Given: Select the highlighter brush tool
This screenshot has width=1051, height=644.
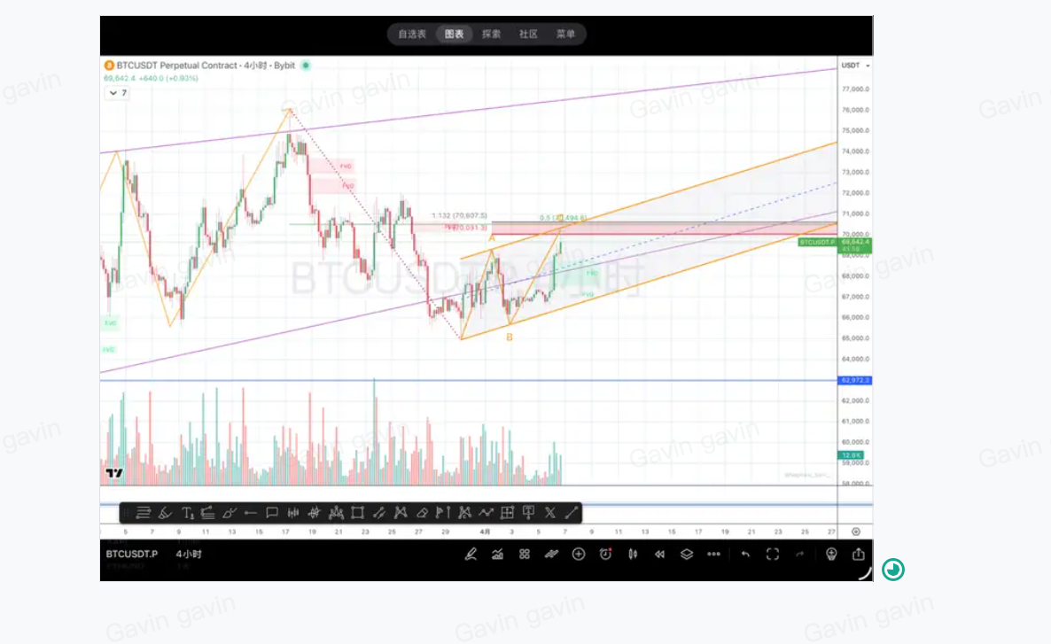Looking at the screenshot, I should (165, 513).
